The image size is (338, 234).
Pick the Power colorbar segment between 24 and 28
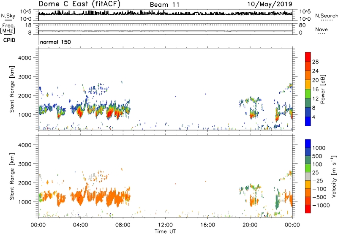click(x=308, y=66)
